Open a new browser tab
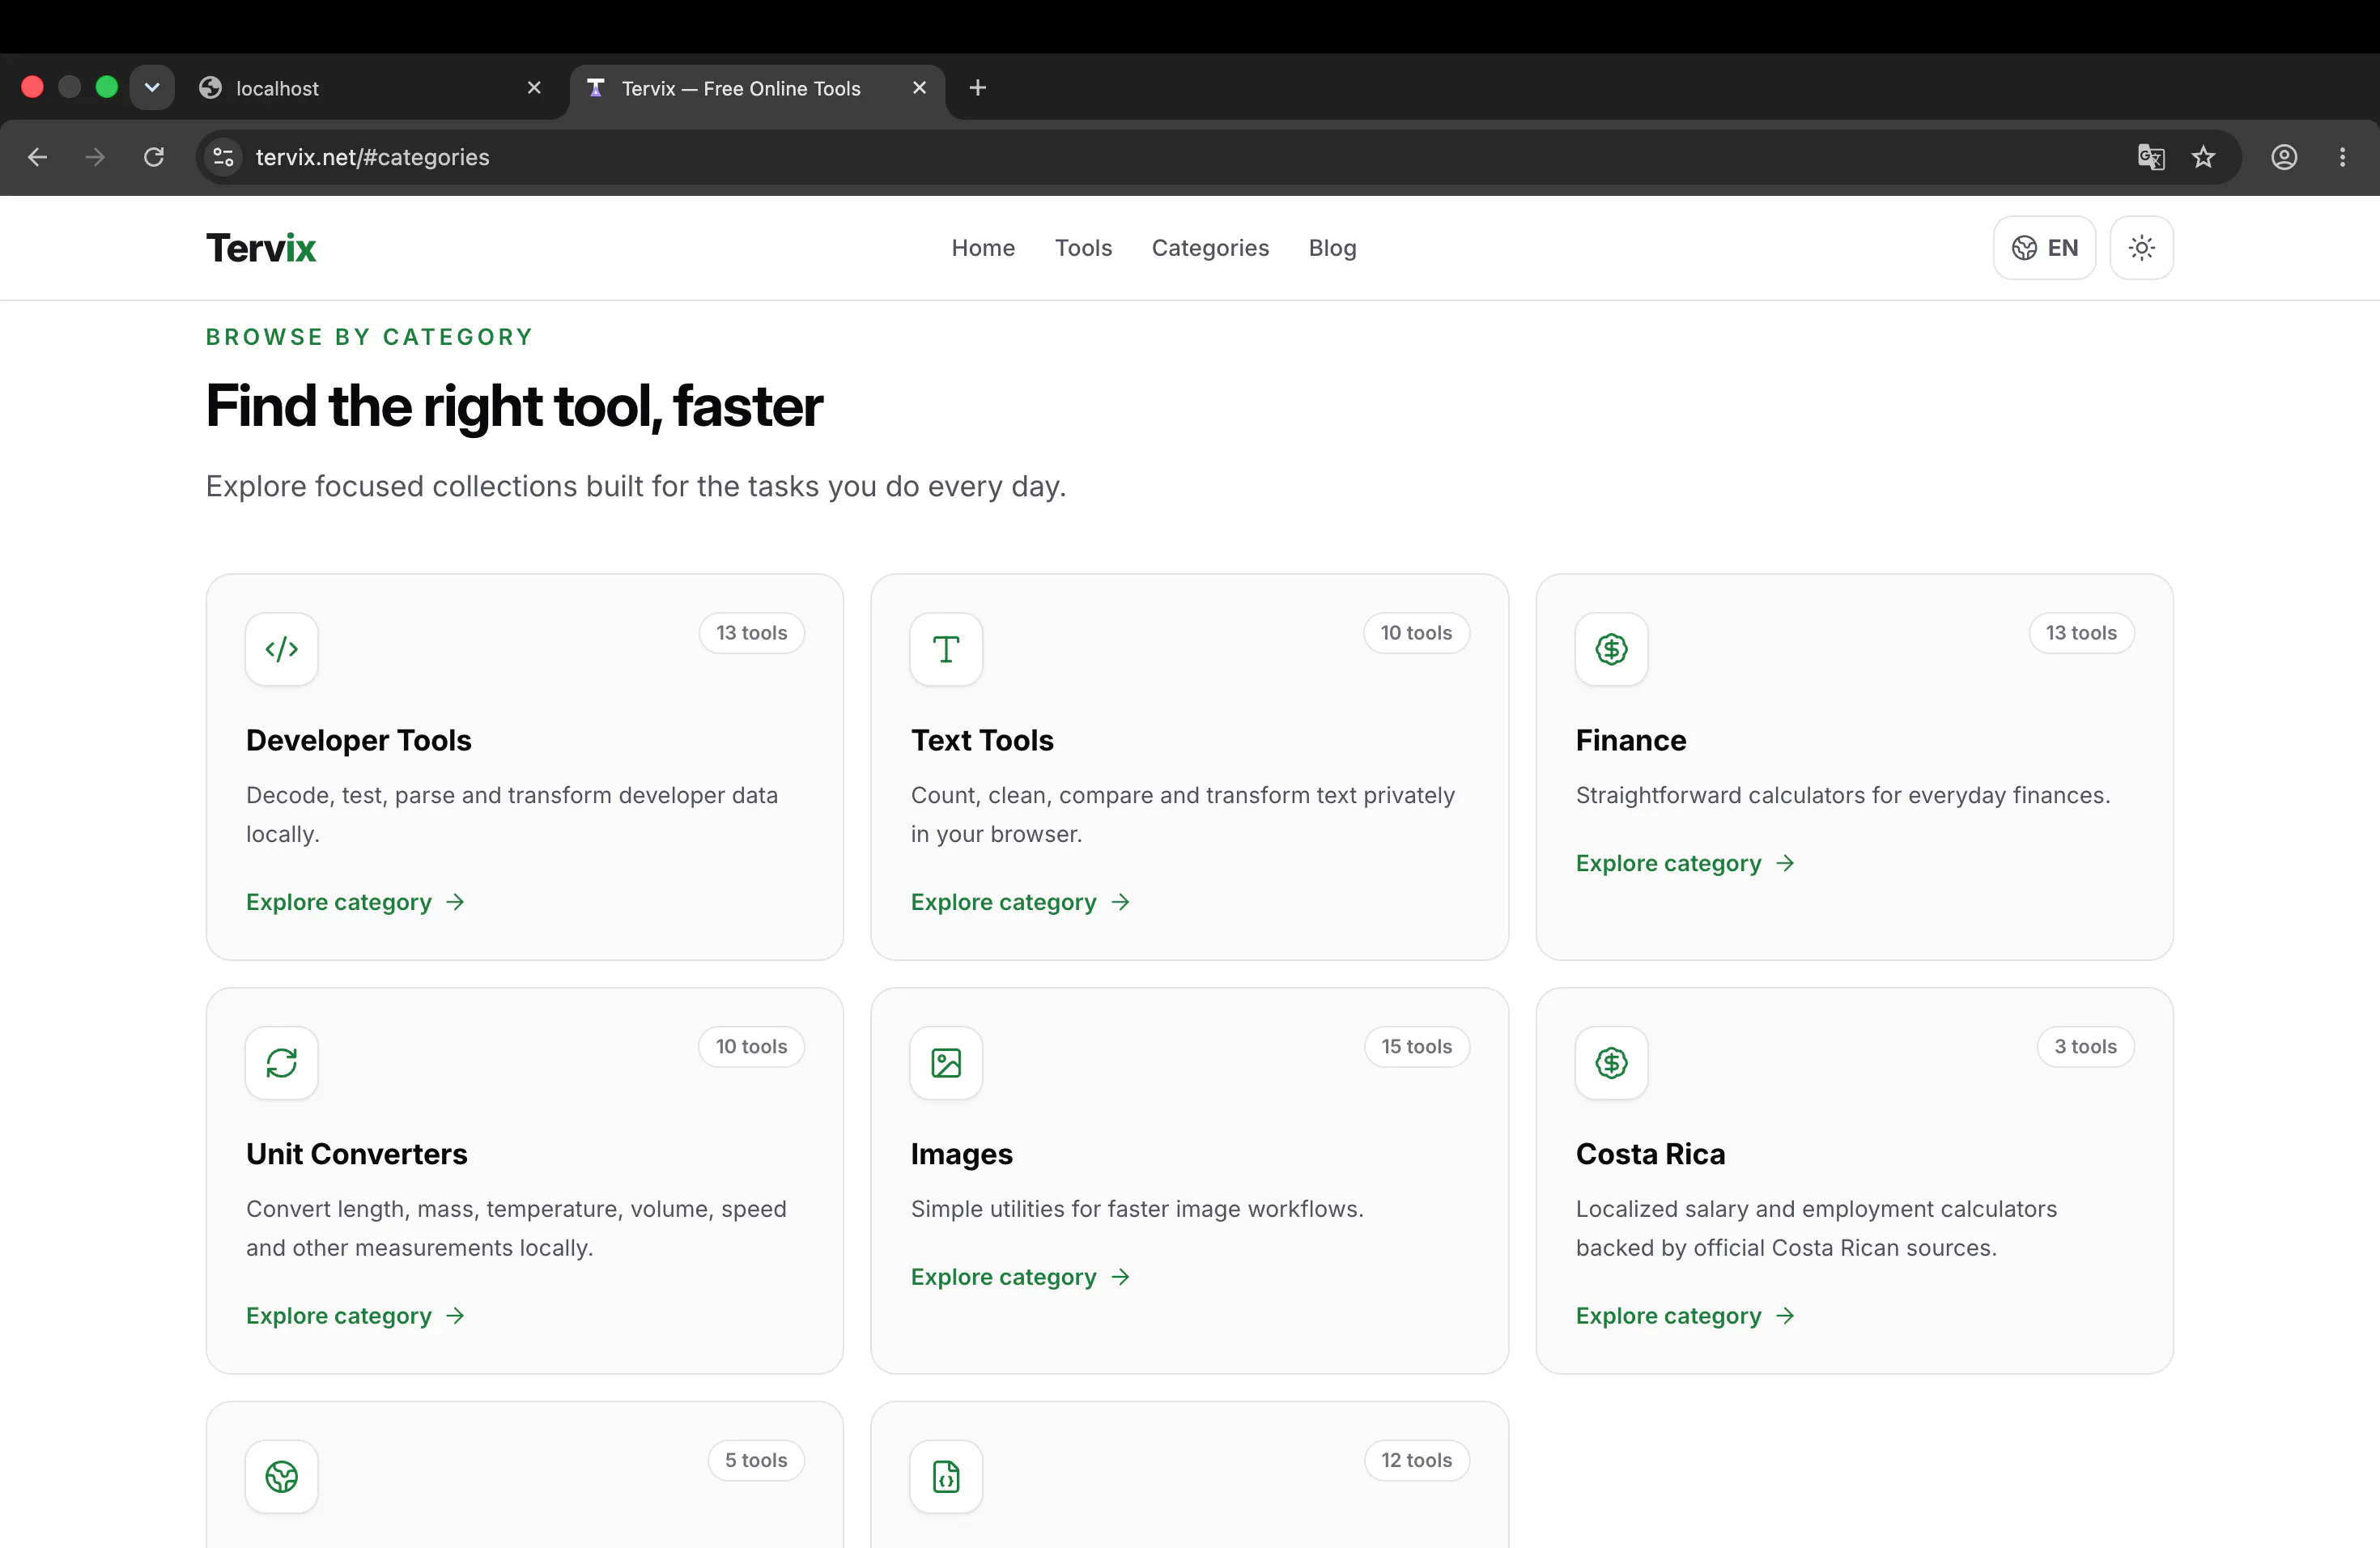Screen dimensions: 2380x1548 coord(978,88)
